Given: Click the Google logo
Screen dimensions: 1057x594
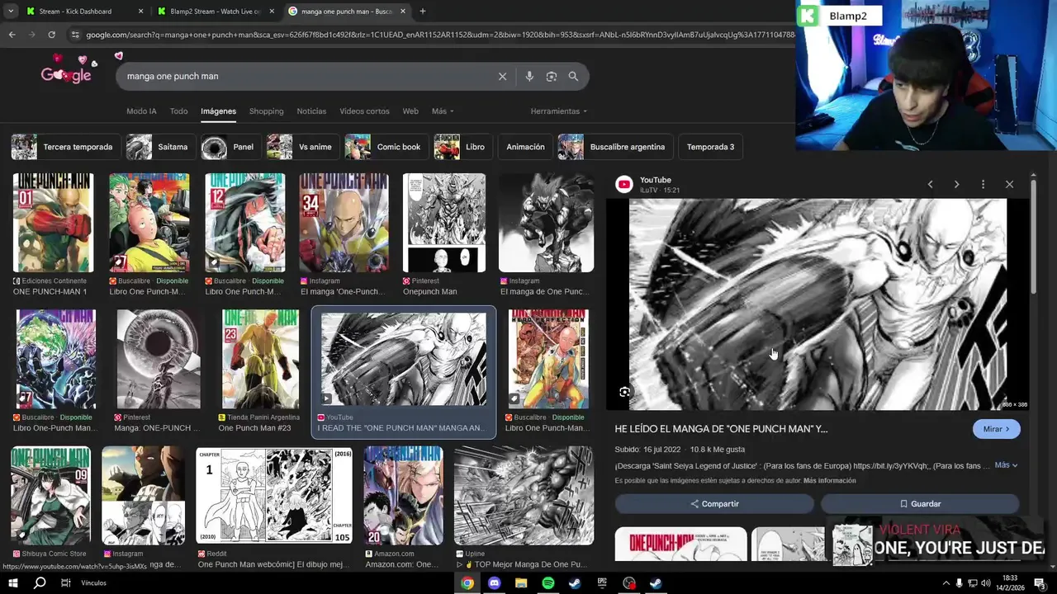Looking at the screenshot, I should (x=66, y=75).
